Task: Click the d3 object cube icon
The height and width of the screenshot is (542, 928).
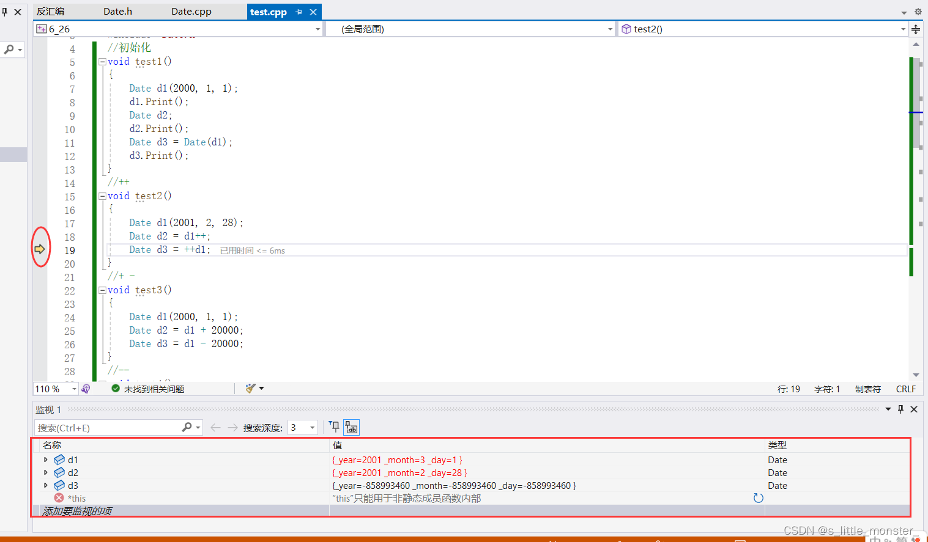Action: (59, 485)
